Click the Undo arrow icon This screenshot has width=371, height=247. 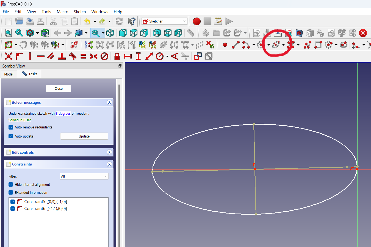[87, 21]
